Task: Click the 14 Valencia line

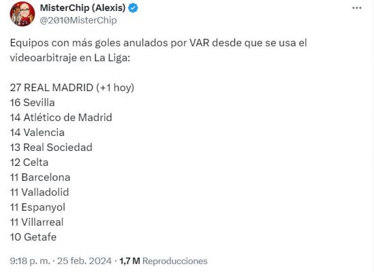Action: coord(37,133)
